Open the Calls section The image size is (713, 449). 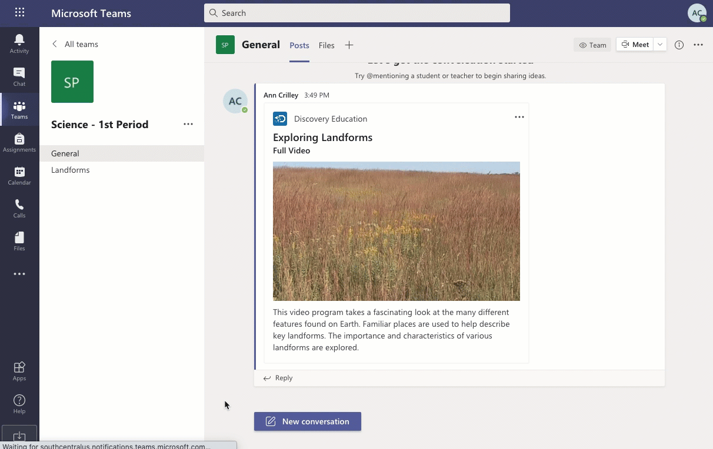tap(19, 208)
